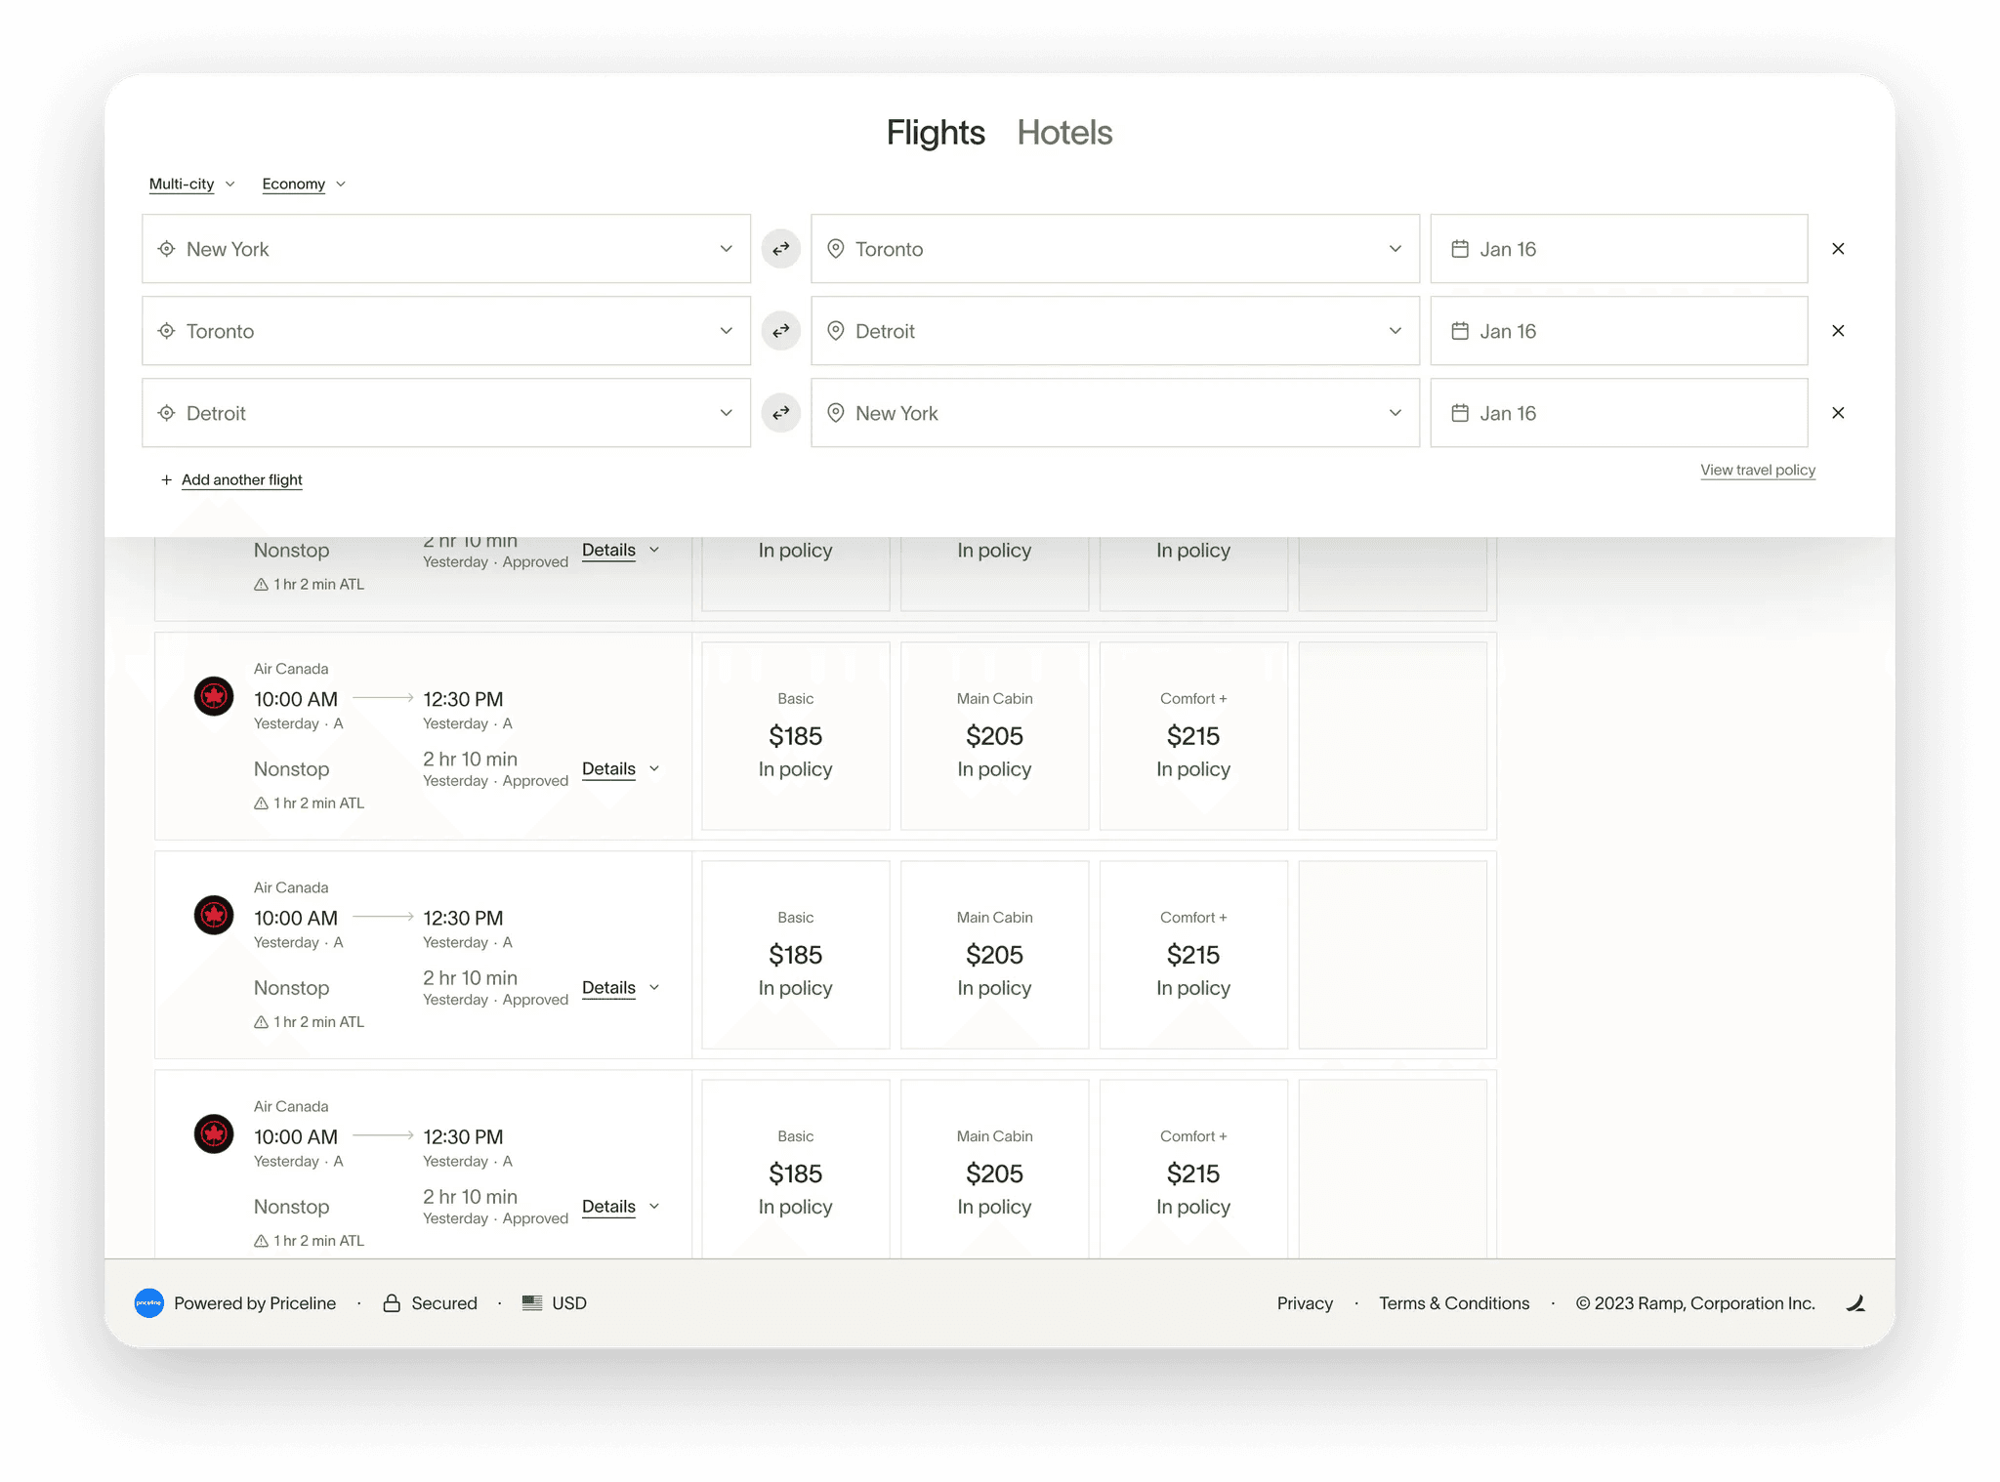The width and height of the screenshot is (2000, 1482).
Task: Select the Flights tab
Action: coord(936,133)
